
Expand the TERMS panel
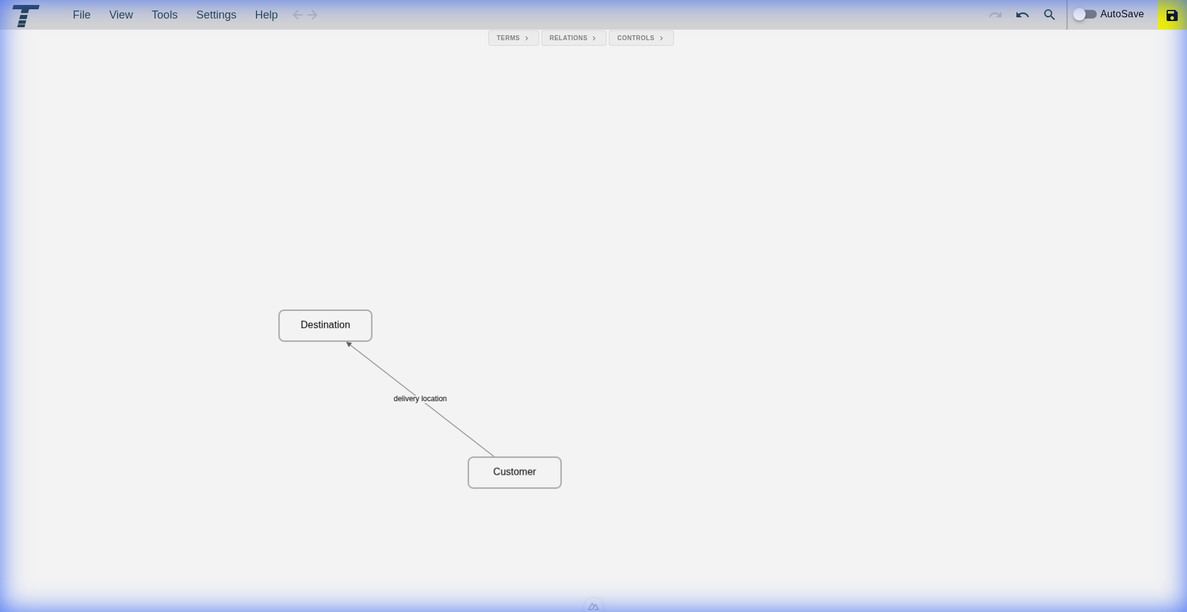point(513,38)
